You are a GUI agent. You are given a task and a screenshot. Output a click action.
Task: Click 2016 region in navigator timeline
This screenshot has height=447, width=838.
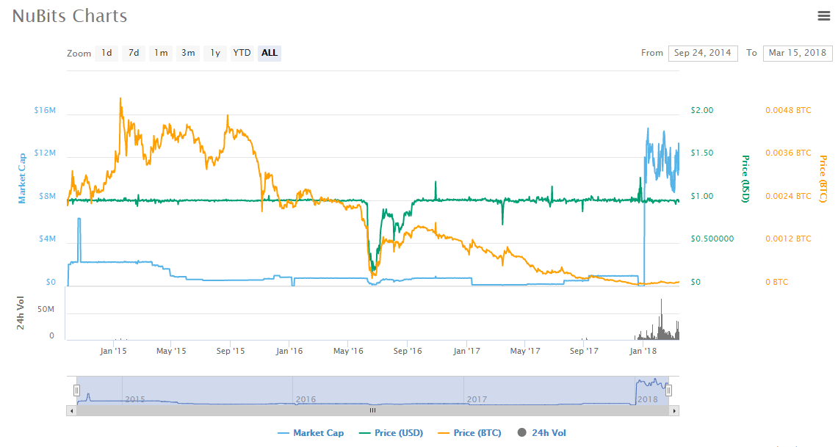(306, 399)
